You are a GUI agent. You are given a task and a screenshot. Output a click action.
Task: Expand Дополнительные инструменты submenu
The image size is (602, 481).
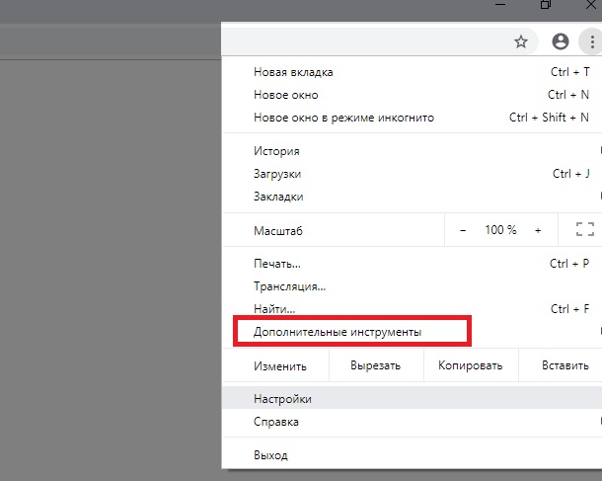click(x=338, y=332)
